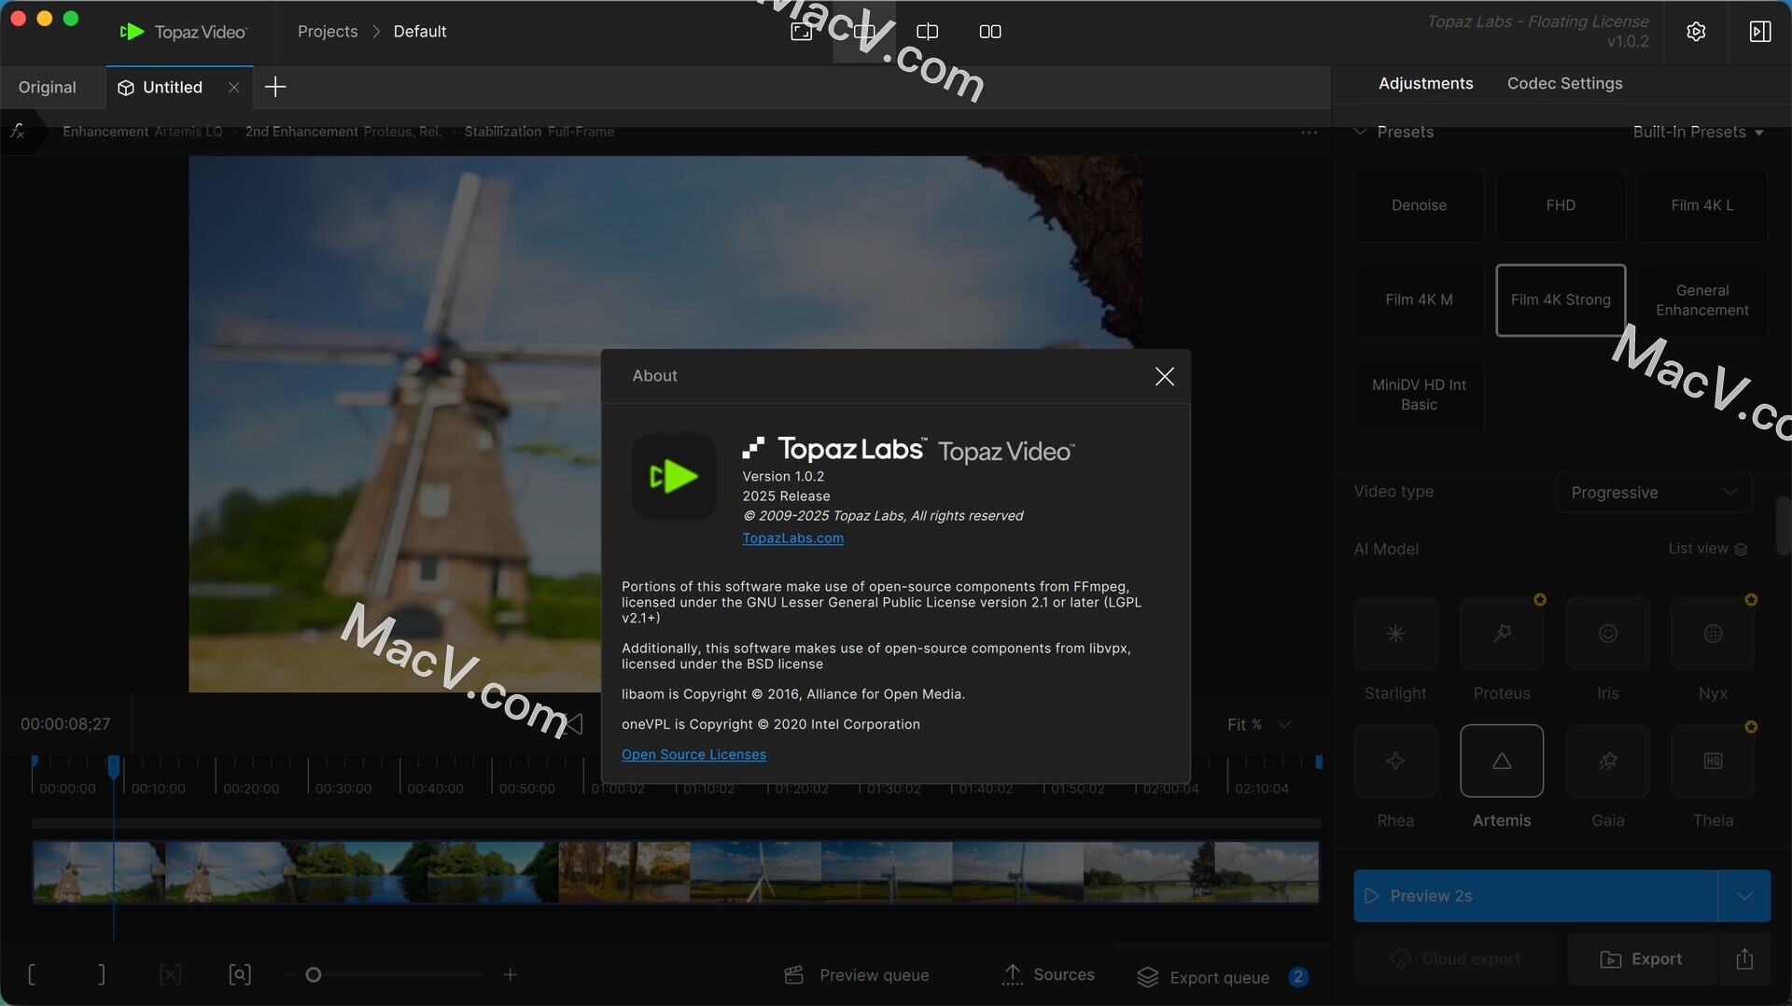Select the Proteus AI model
The width and height of the screenshot is (1792, 1006).
[1501, 635]
